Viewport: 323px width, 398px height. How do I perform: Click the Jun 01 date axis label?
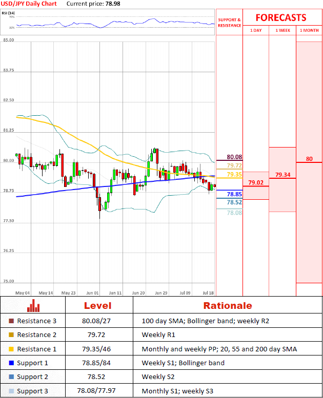tap(92, 293)
